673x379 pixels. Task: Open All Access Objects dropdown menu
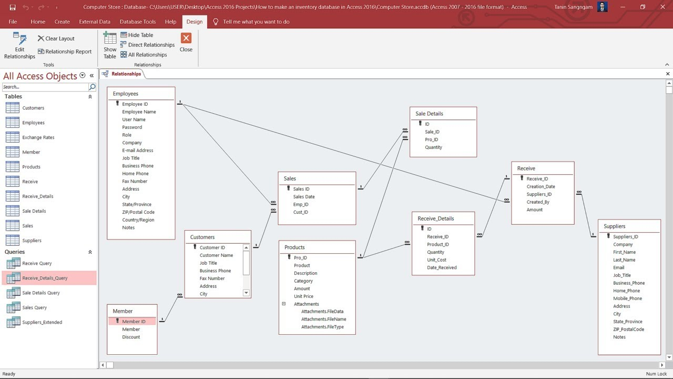pos(82,76)
